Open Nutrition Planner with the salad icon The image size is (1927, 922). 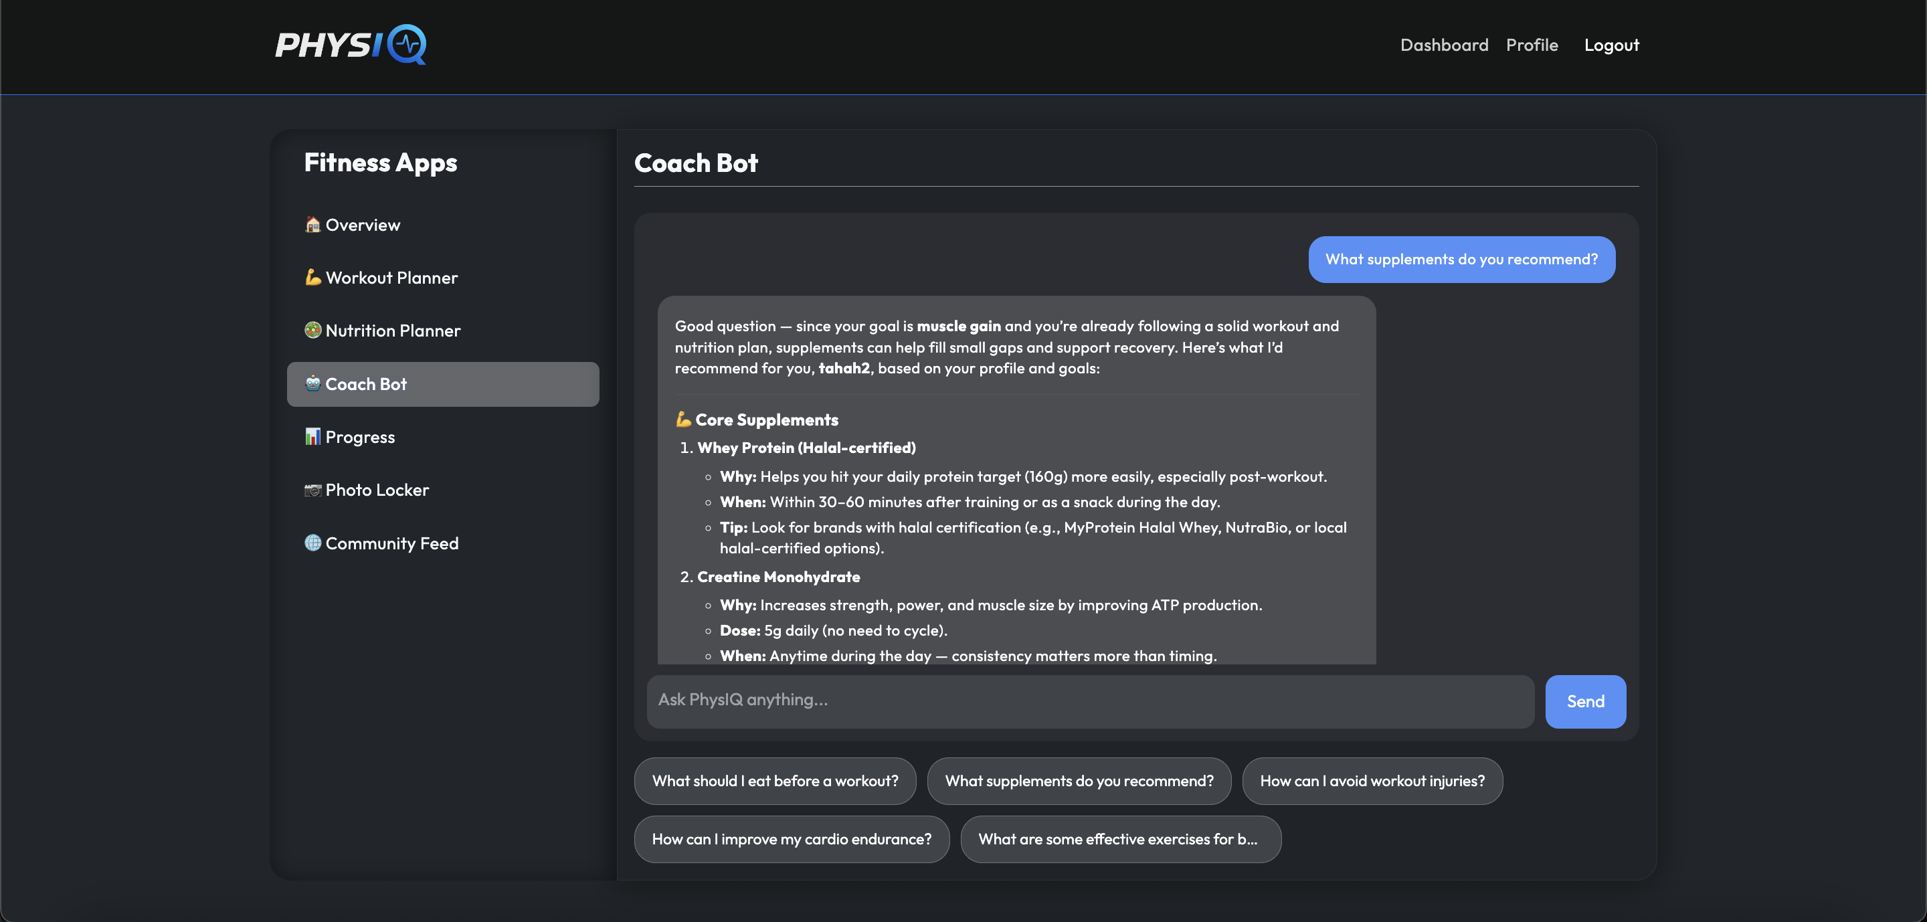tap(312, 330)
